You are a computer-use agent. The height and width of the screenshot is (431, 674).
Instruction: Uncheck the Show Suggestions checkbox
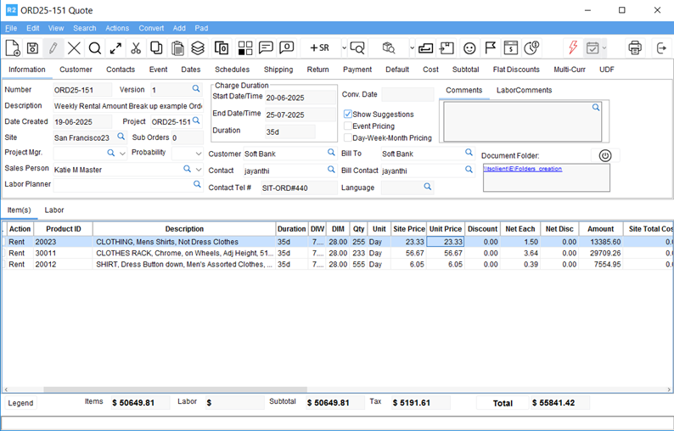click(348, 114)
